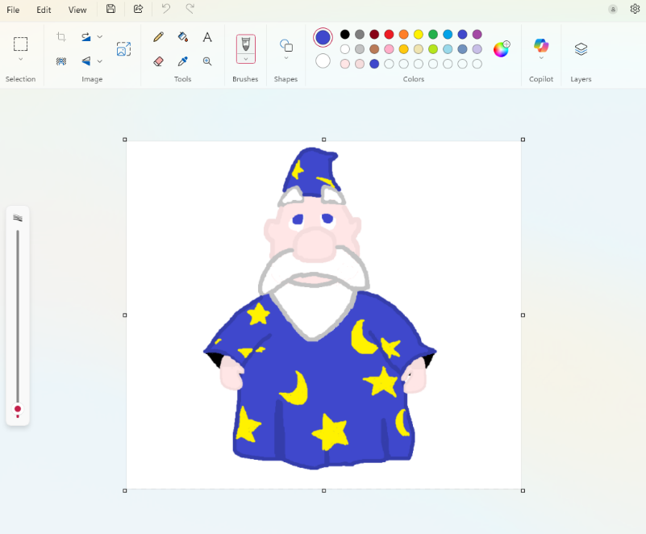Select primary Color 1 blue swatch
646x534 pixels.
click(323, 37)
